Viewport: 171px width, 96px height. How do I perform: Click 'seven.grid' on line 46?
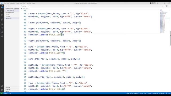[x=34, y=23]
